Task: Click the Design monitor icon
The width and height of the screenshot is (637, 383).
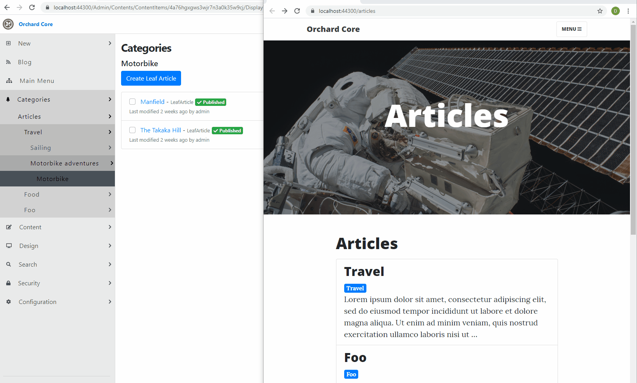Action: [x=9, y=246]
